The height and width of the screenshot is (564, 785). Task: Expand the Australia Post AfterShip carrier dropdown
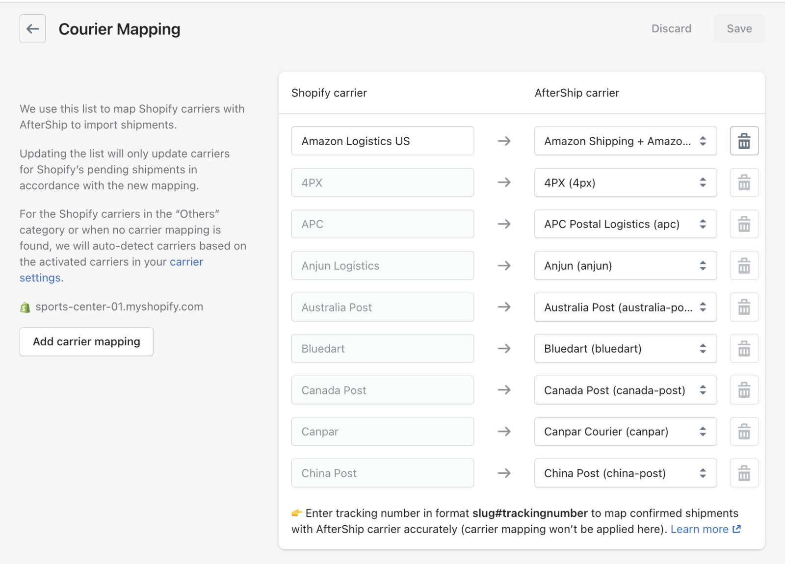[x=625, y=307]
